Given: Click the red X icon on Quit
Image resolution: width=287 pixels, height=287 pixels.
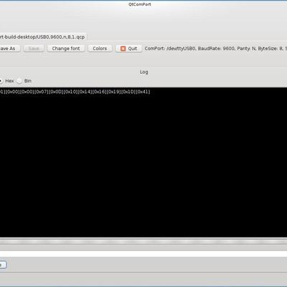Looking at the screenshot, I should click(123, 49).
